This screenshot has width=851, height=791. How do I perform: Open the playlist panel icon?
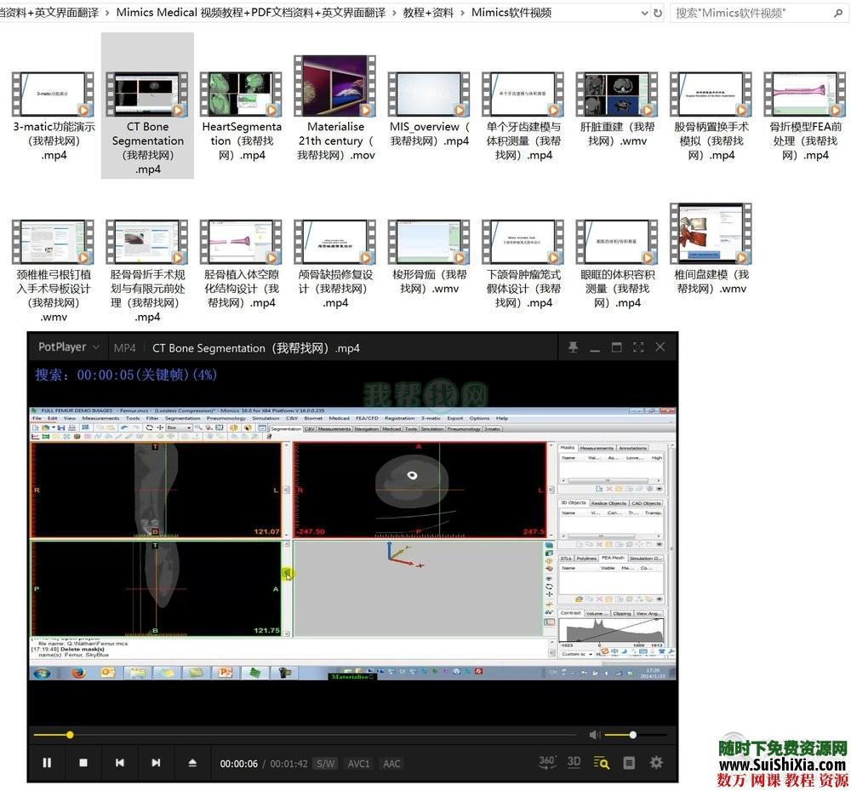(629, 763)
